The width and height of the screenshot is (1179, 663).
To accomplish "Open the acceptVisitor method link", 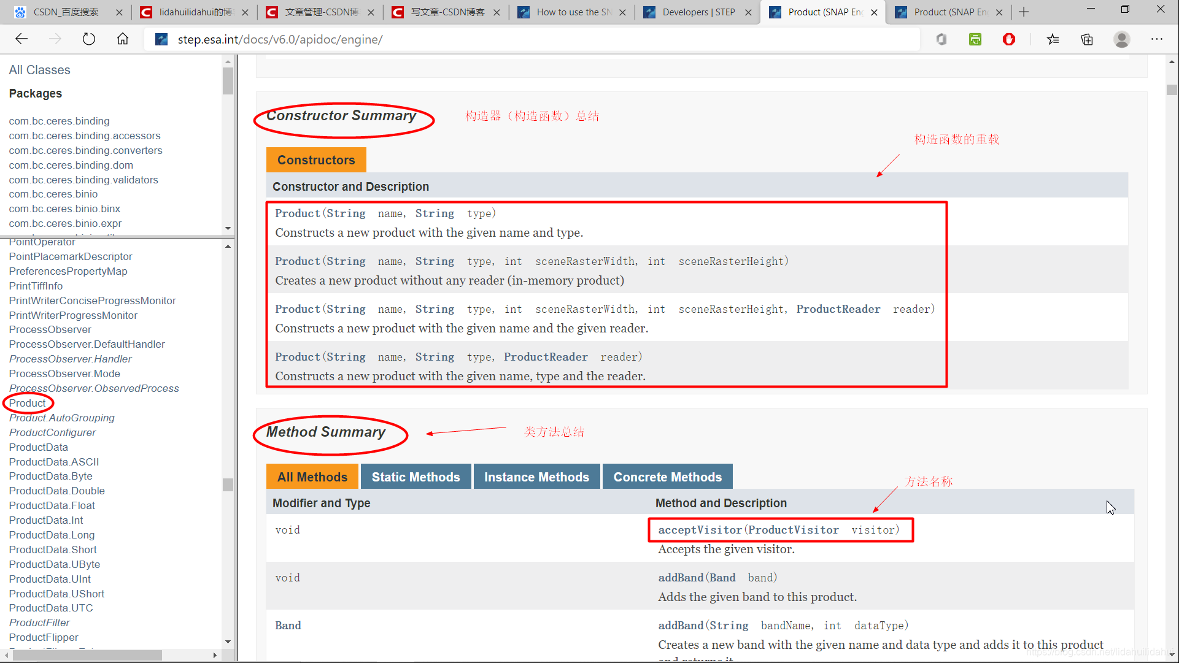I will click(700, 530).
